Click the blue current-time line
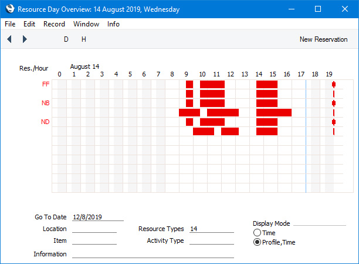The image size is (359, 264). (306, 136)
